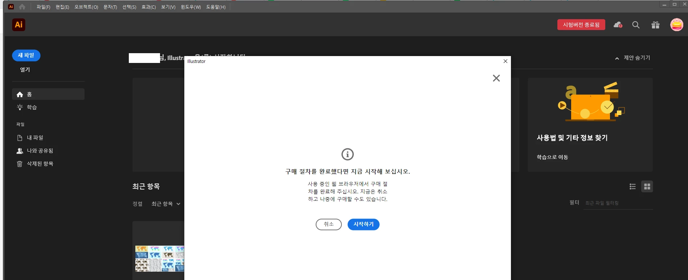
Task: Click 시작하기 button in dialog
Action: pyautogui.click(x=364, y=224)
